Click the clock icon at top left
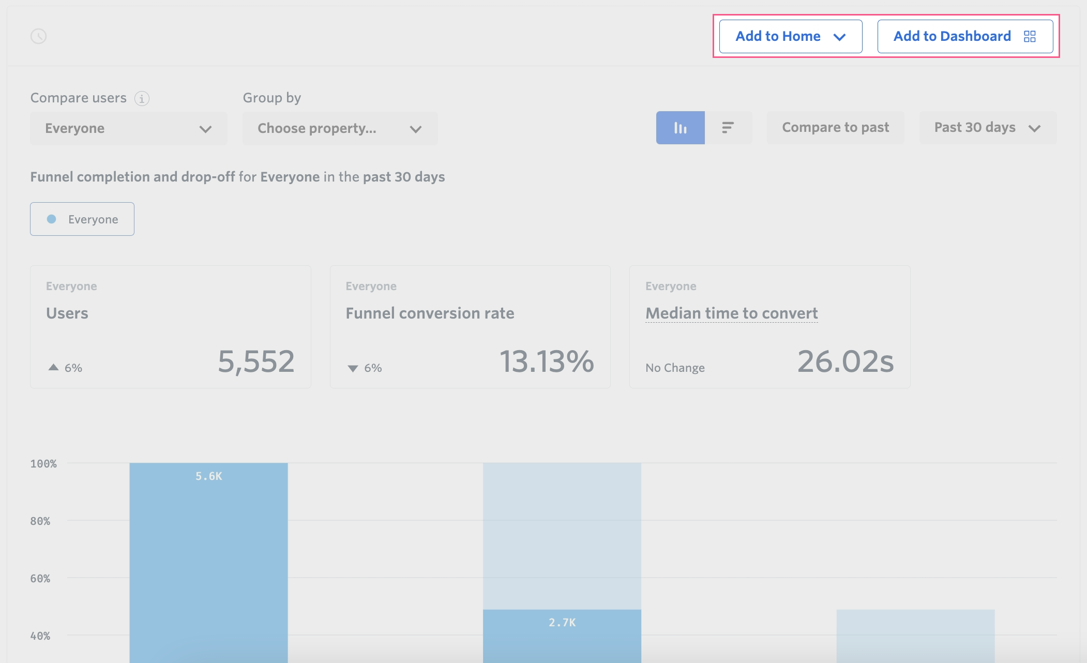 (x=39, y=36)
